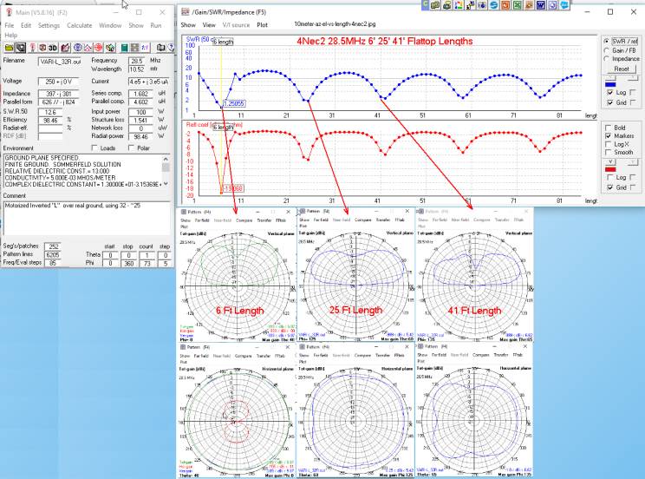Screen dimensions: 645x479
Task: Open the V/I source menu
Action: (234, 25)
